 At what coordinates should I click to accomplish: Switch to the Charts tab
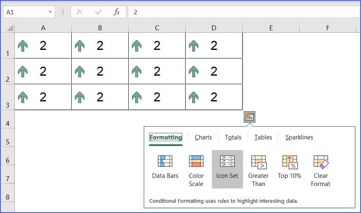coord(203,137)
